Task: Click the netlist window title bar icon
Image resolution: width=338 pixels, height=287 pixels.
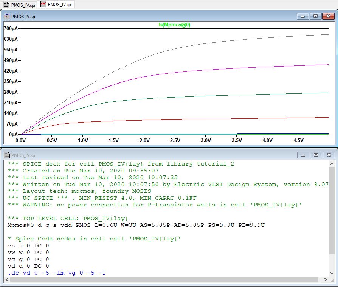Action: click(x=6, y=155)
